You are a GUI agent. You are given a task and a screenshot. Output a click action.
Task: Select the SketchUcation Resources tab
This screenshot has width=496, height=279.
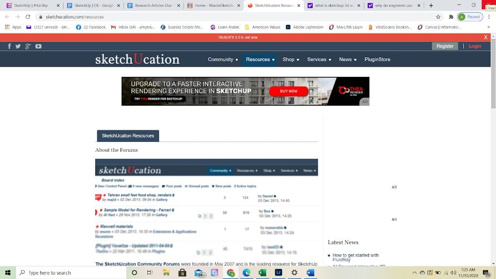[x=128, y=136]
